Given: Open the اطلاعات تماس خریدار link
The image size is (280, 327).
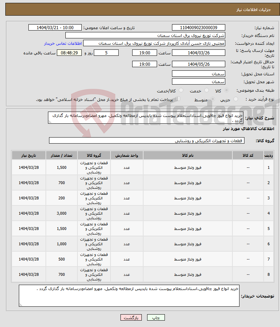Looking at the screenshot, I should click(x=63, y=43).
